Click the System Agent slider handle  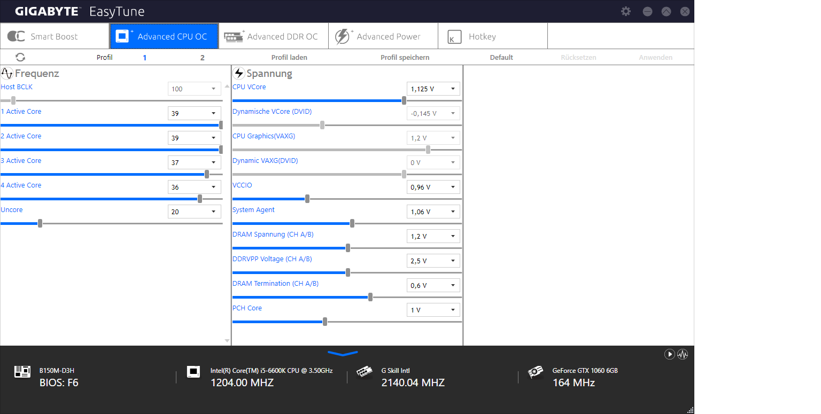(x=352, y=223)
